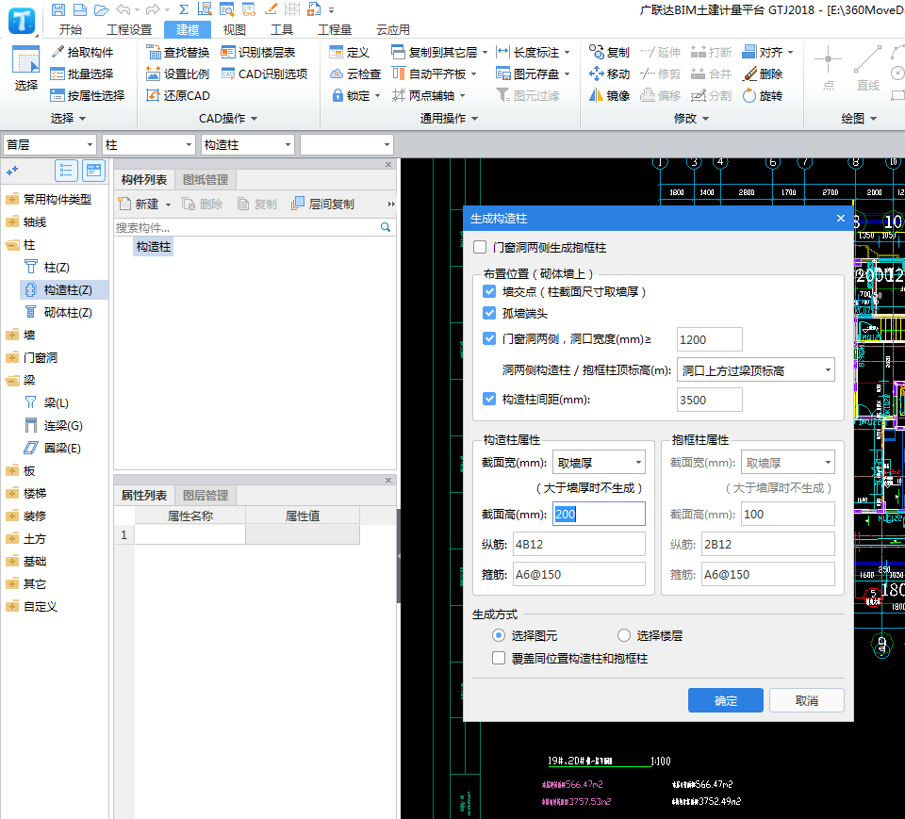
Task: Enable 门窗洞两侧生成抱框柱 checkbox
Action: coord(480,247)
